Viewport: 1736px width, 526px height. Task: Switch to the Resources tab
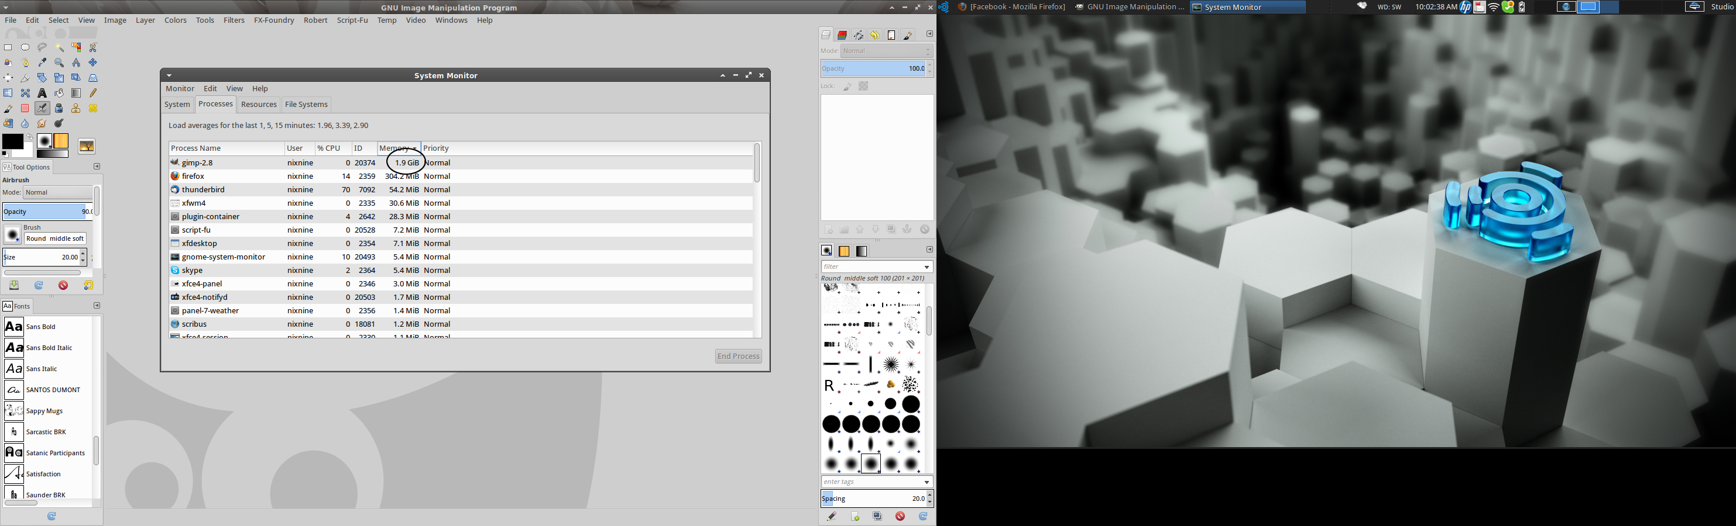pos(259,104)
